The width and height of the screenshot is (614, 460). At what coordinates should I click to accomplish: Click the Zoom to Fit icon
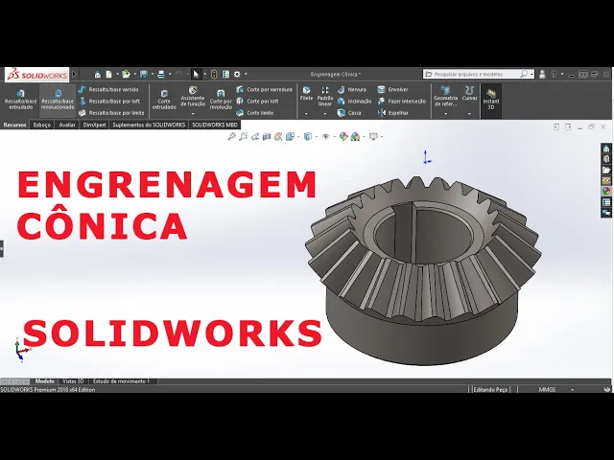coord(232,136)
